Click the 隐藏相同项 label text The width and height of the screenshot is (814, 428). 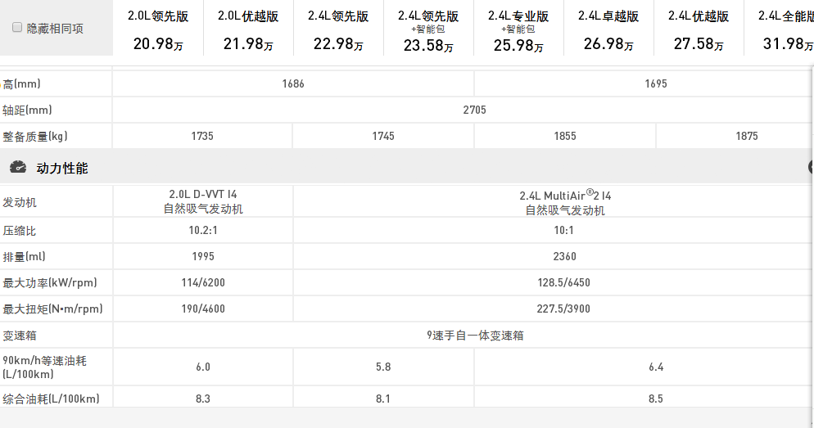pos(55,29)
